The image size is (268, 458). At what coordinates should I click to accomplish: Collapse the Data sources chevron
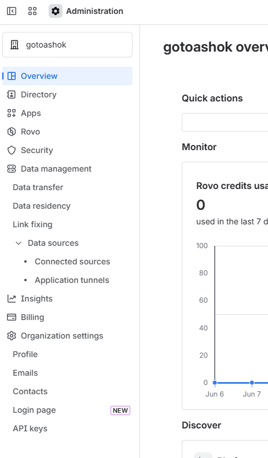pyautogui.click(x=19, y=243)
